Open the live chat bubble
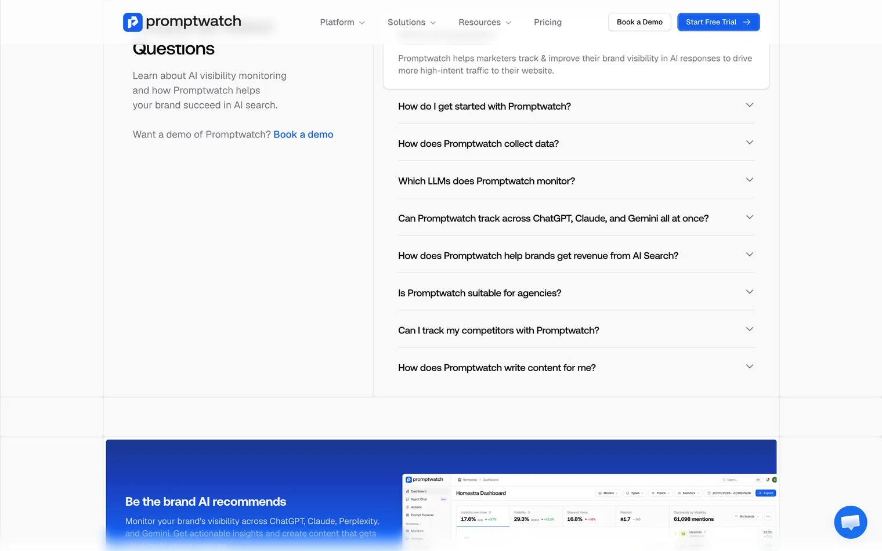The image size is (882, 551). tap(850, 522)
